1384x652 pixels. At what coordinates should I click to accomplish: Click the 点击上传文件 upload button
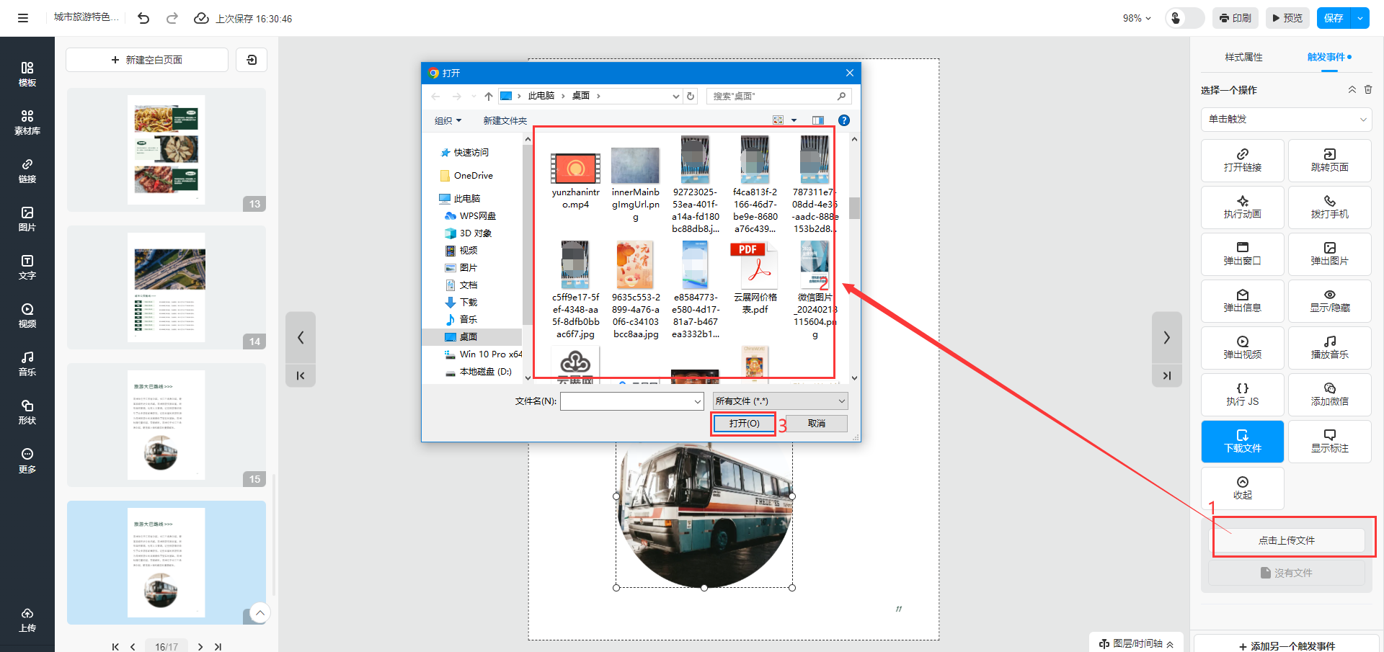1286,540
